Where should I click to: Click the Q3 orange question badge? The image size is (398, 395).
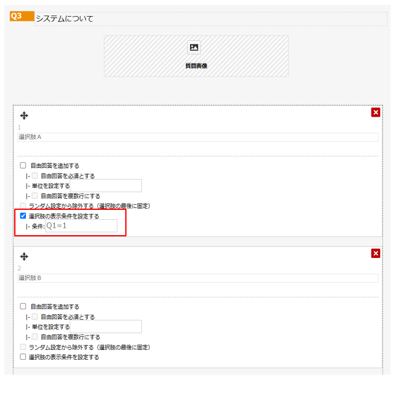22,16
